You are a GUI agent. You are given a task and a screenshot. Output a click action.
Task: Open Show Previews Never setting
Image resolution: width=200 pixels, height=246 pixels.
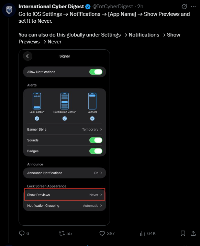tap(65, 195)
